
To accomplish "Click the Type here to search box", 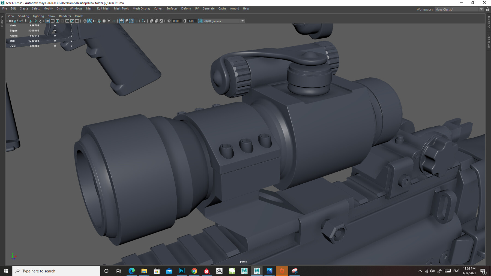I will tap(56, 271).
